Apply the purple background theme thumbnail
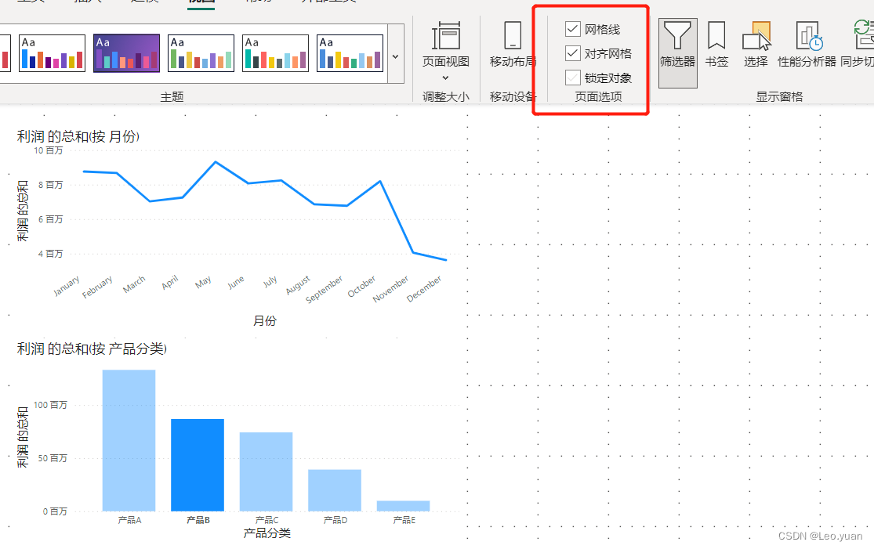This screenshot has width=874, height=549. (x=126, y=53)
